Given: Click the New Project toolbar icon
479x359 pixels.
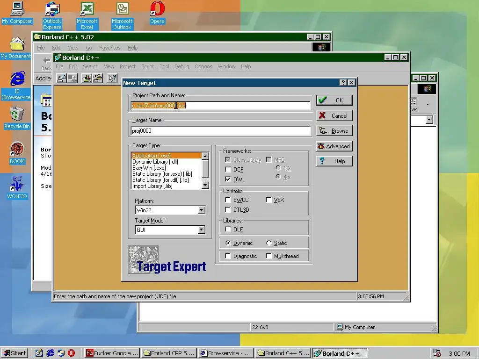Looking at the screenshot, I should (87, 79).
